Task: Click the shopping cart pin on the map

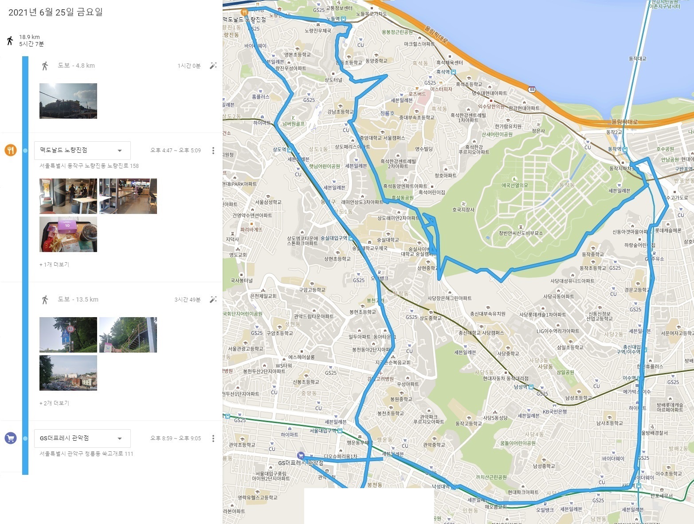Action: pos(301,455)
